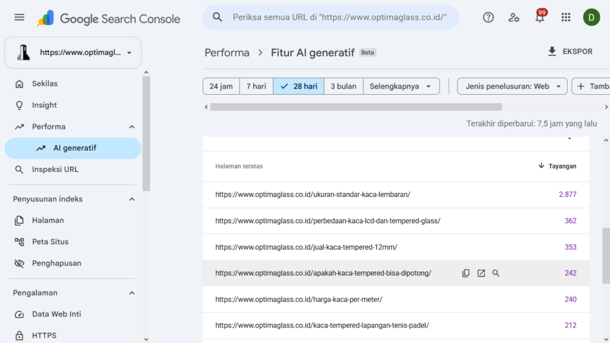
Task: Sort by the Tayangan down arrow
Action: tap(541, 166)
